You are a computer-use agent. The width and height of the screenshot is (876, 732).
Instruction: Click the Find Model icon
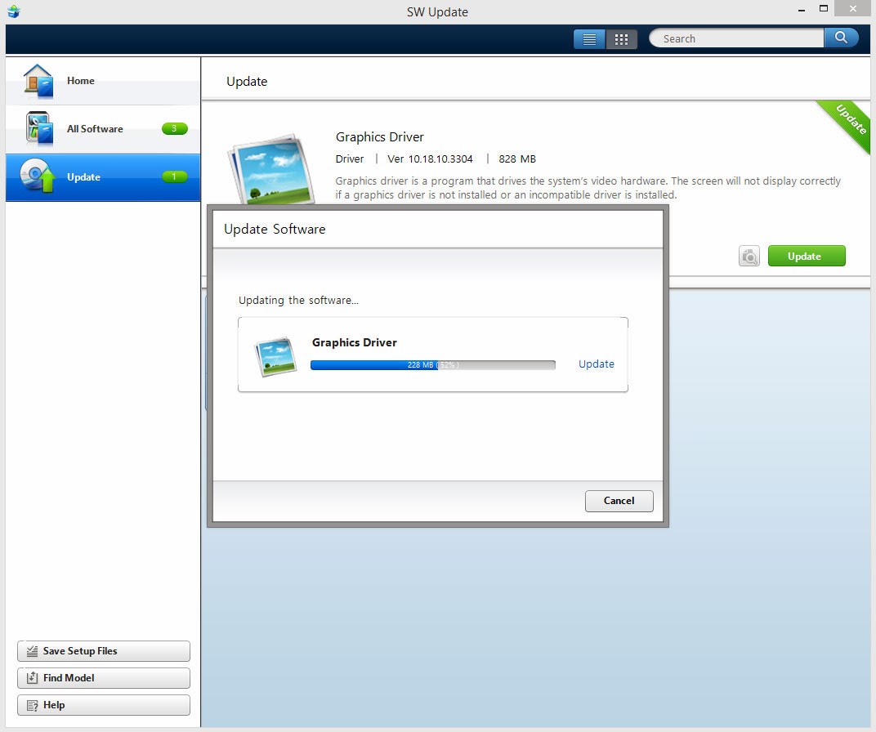(33, 678)
